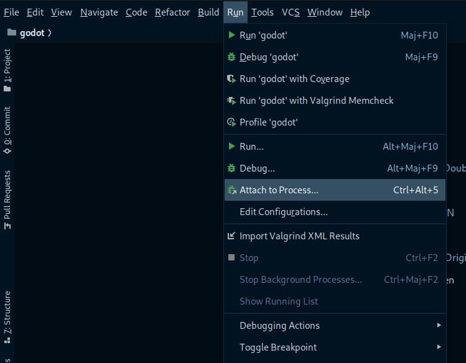This screenshot has width=466, height=363.
Task: Open the Edit menu
Action: (35, 12)
